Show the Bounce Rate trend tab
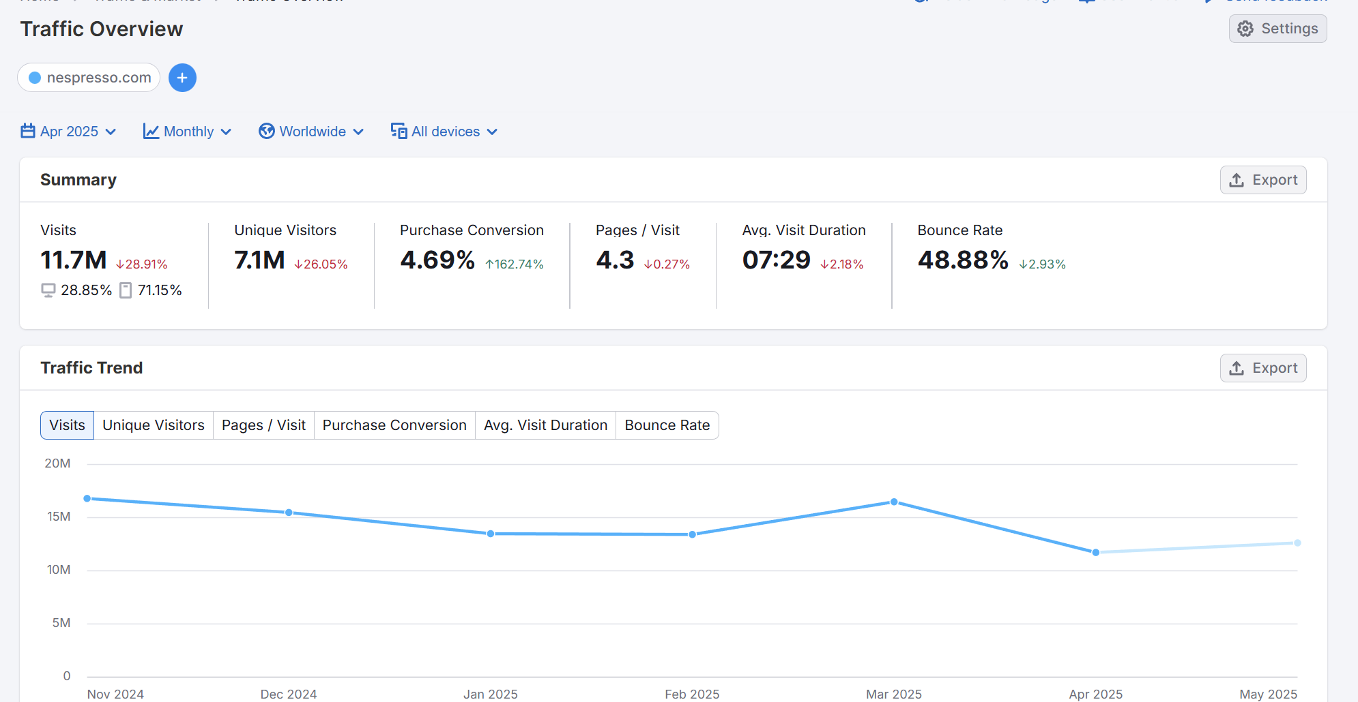1358x702 pixels. [x=667, y=425]
